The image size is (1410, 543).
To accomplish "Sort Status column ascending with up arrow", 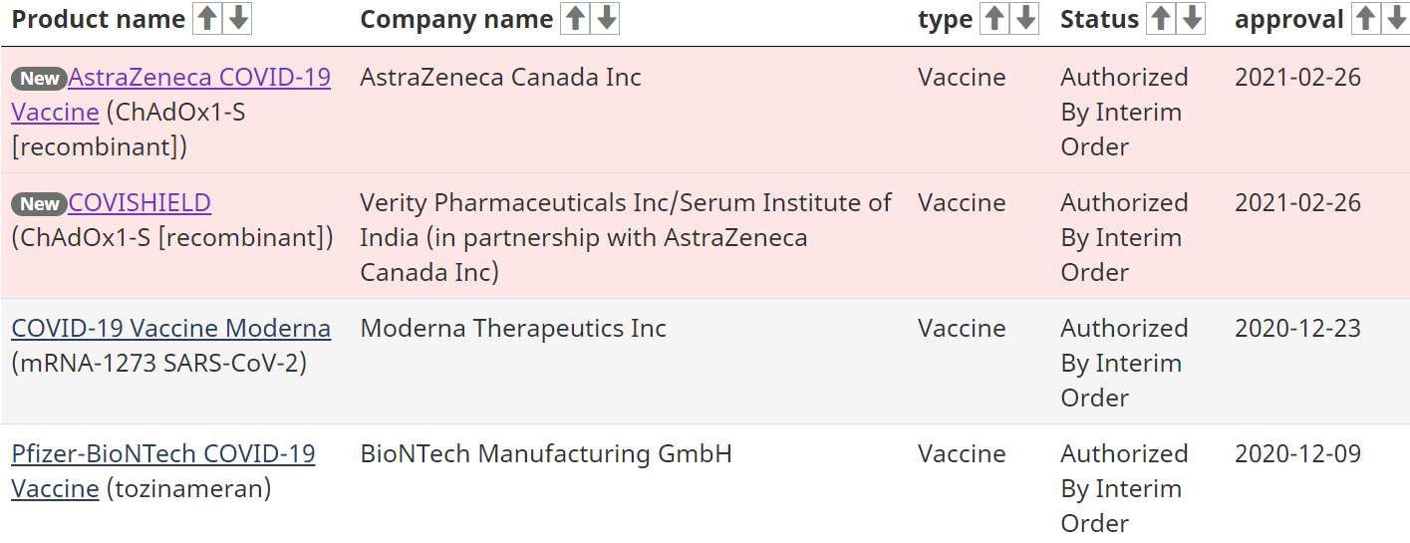I will [x=1161, y=19].
